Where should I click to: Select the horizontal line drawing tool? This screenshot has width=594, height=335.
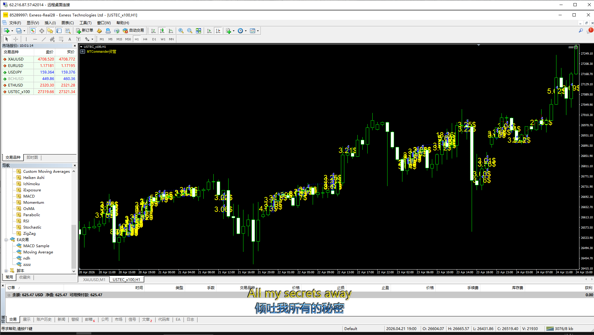(35, 39)
